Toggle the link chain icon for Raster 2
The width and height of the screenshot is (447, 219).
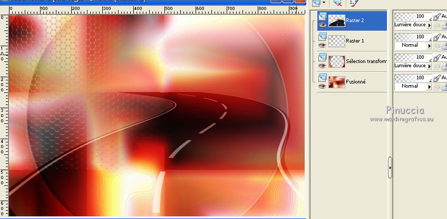pyautogui.click(x=437, y=16)
